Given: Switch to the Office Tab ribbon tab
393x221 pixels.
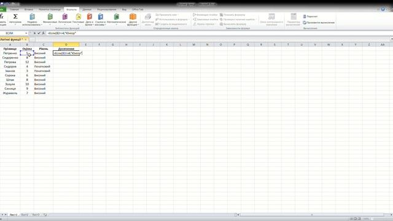Looking at the screenshot, I should tap(138, 10).
